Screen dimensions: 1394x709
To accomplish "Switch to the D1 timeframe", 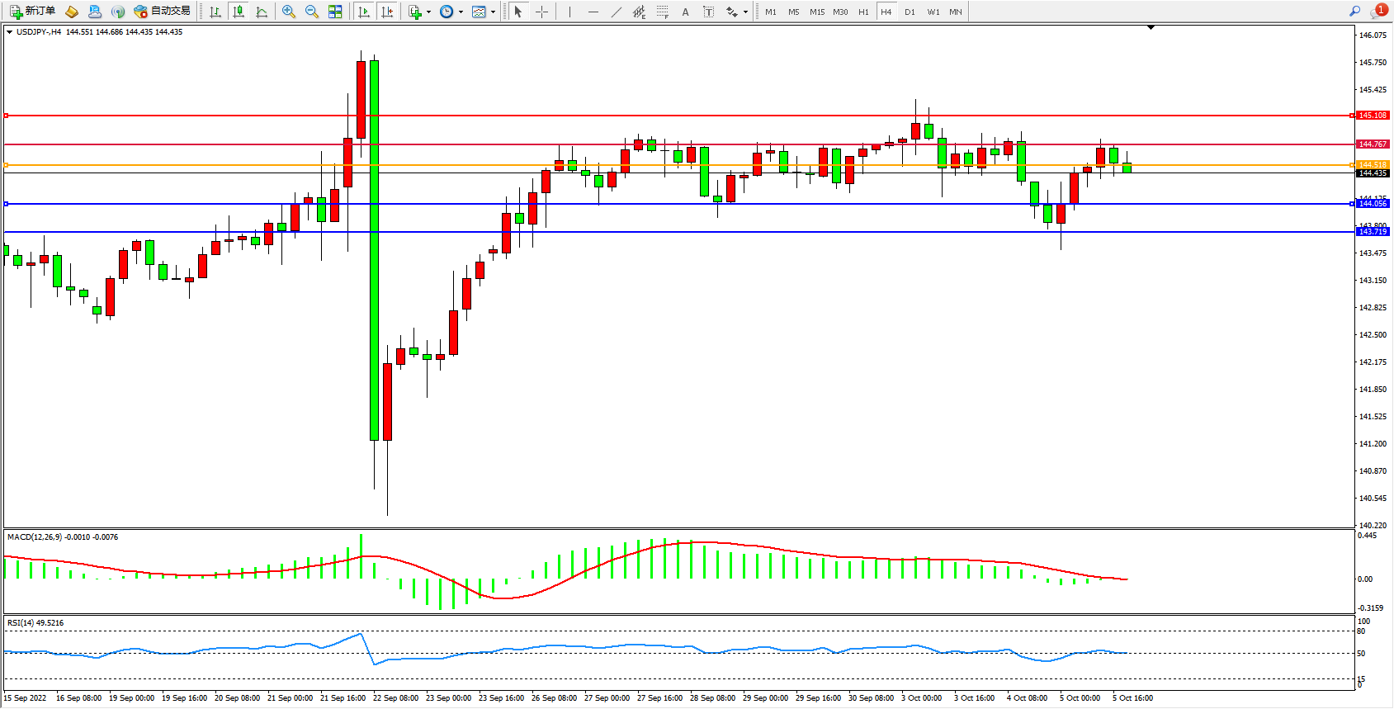I will click(x=910, y=12).
